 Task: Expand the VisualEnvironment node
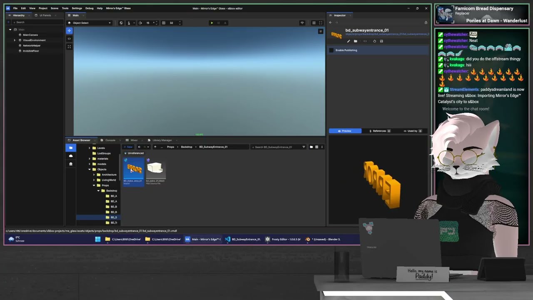[x=15, y=40]
